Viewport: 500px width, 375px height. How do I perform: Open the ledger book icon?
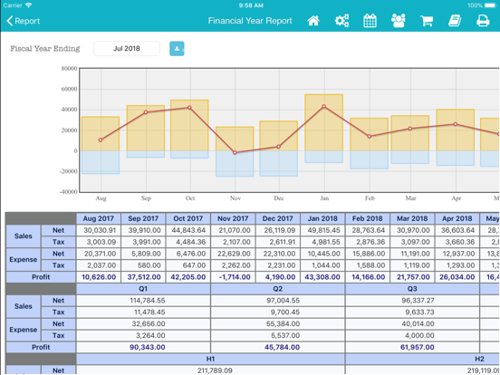(x=455, y=21)
